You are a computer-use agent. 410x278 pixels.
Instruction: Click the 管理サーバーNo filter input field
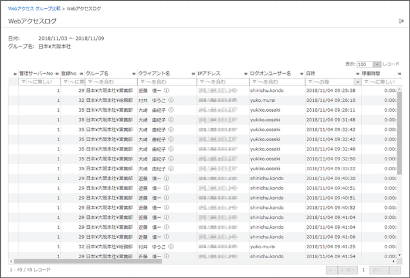(x=39, y=82)
